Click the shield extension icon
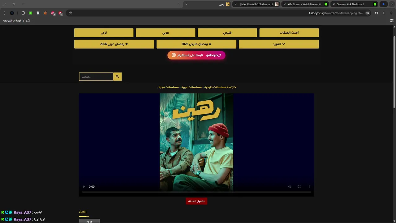396x223 pixels. click(38, 13)
